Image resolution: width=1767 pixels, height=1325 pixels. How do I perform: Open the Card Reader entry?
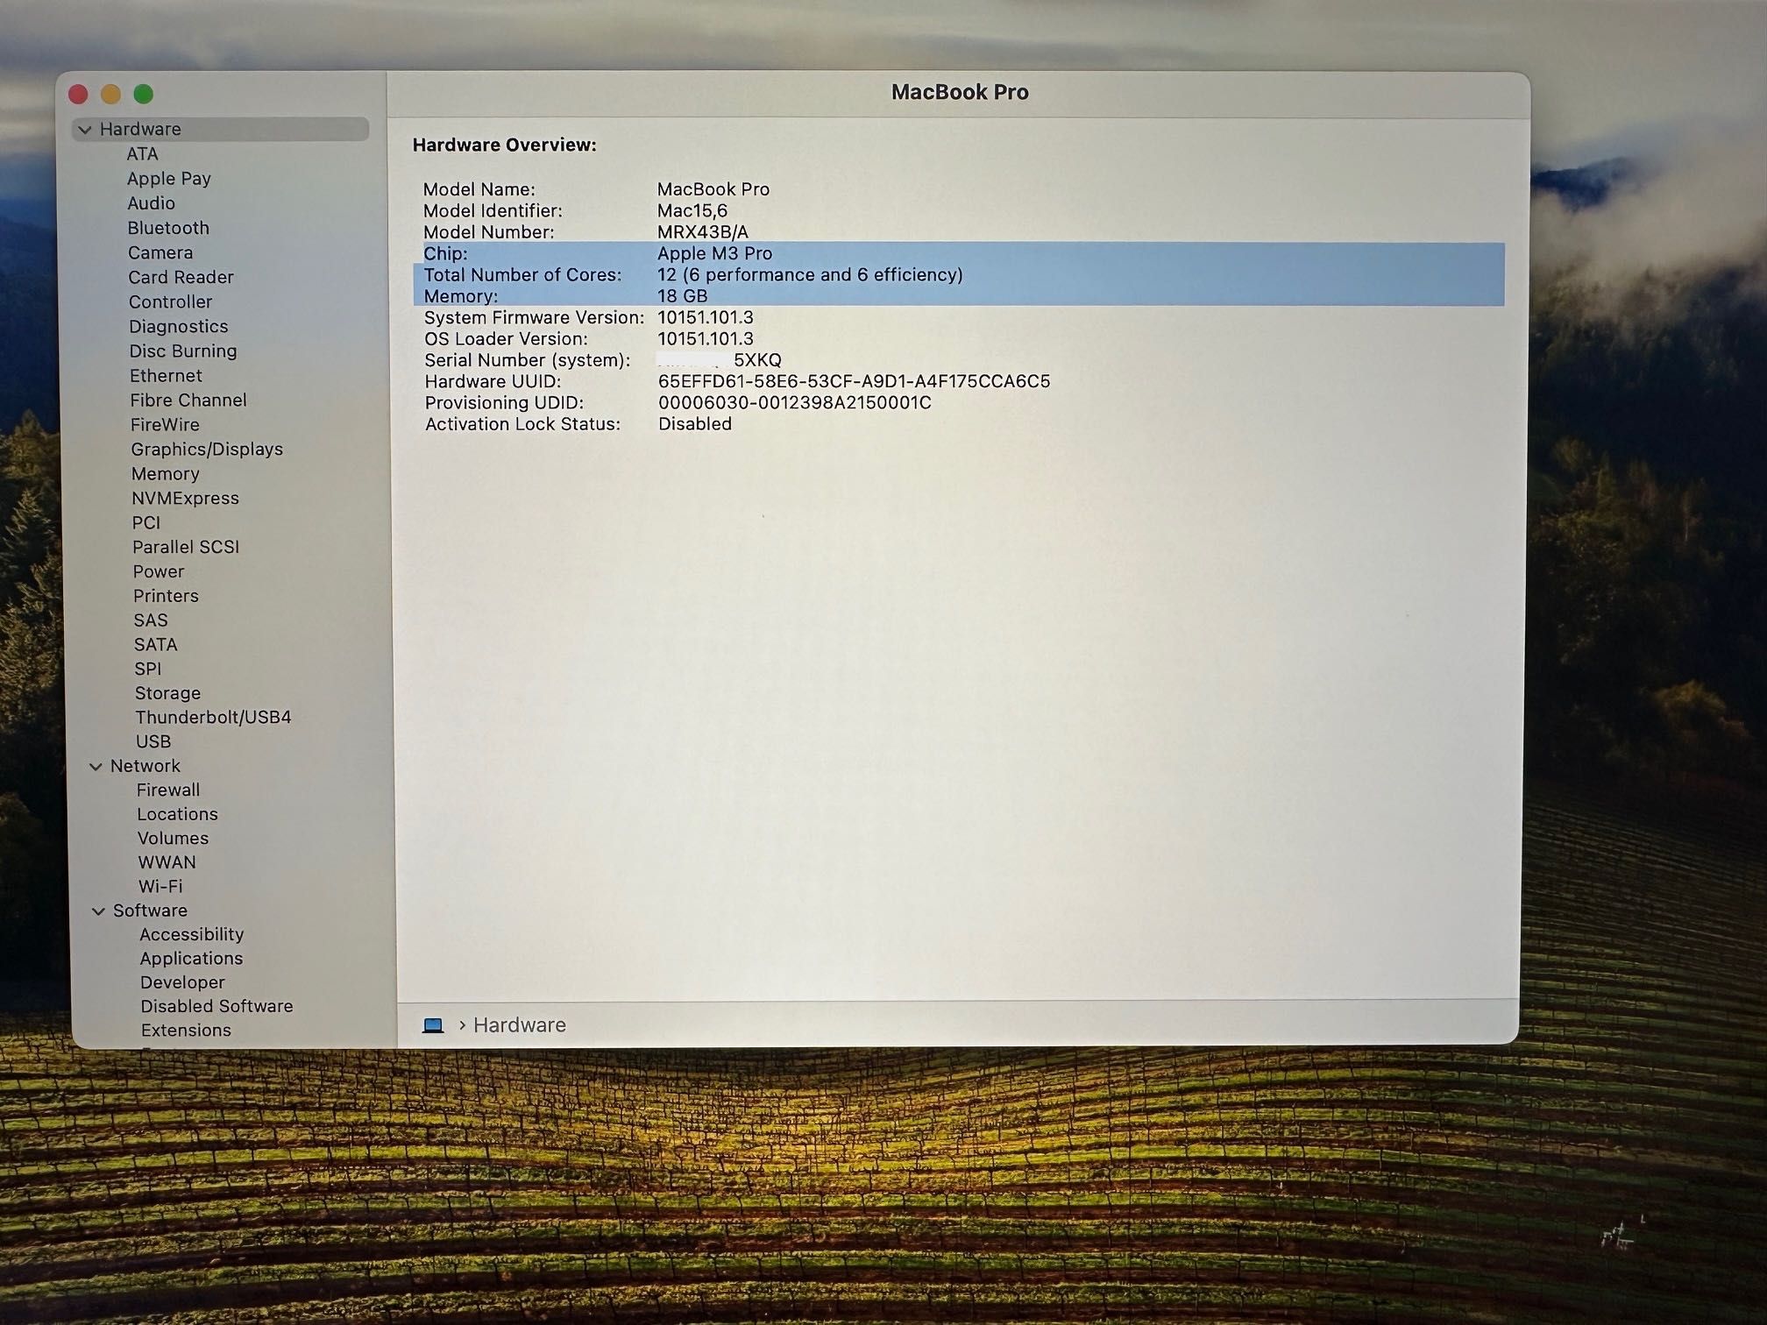tap(181, 277)
